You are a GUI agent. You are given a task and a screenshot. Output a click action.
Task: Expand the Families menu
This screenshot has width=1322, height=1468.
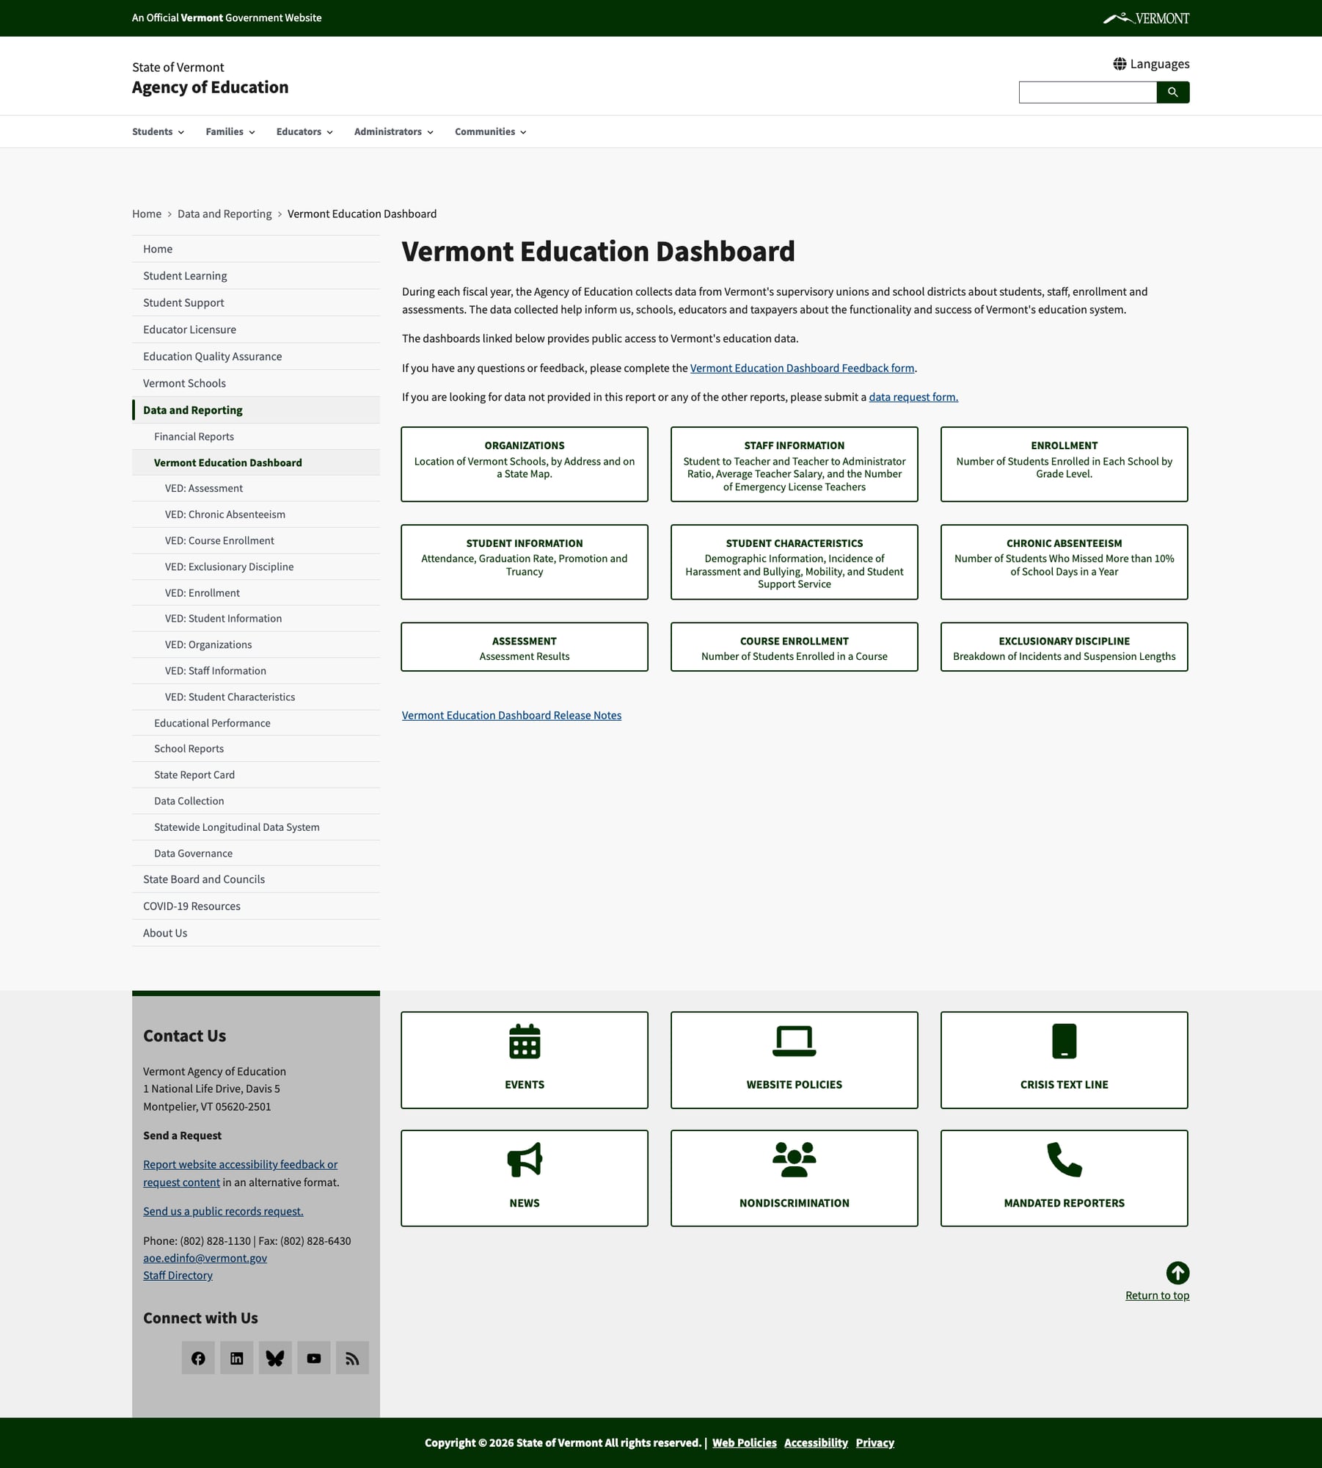pos(230,131)
